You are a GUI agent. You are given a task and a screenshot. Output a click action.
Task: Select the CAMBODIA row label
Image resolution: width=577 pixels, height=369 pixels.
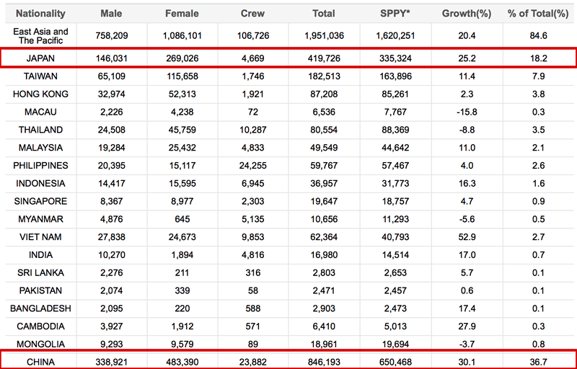[40, 326]
